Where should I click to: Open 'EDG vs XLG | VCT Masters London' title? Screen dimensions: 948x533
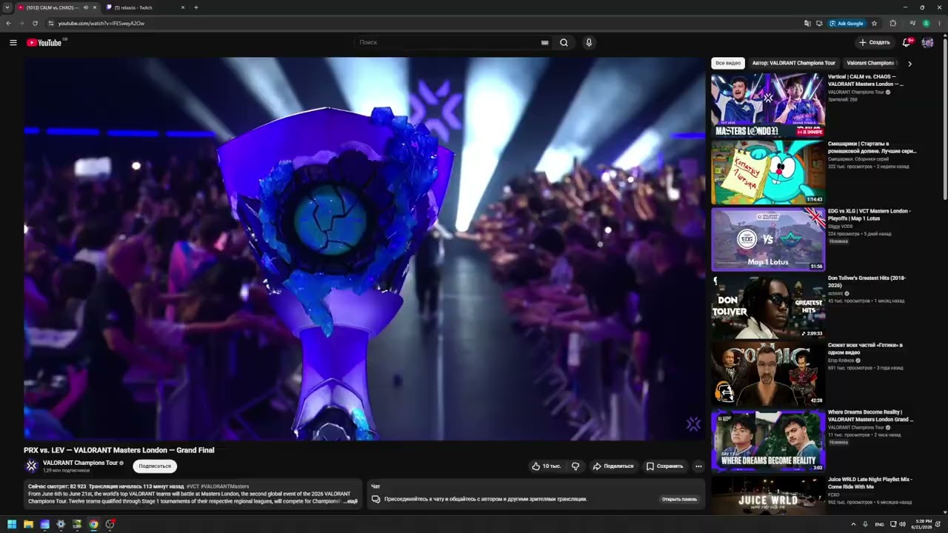869,215
